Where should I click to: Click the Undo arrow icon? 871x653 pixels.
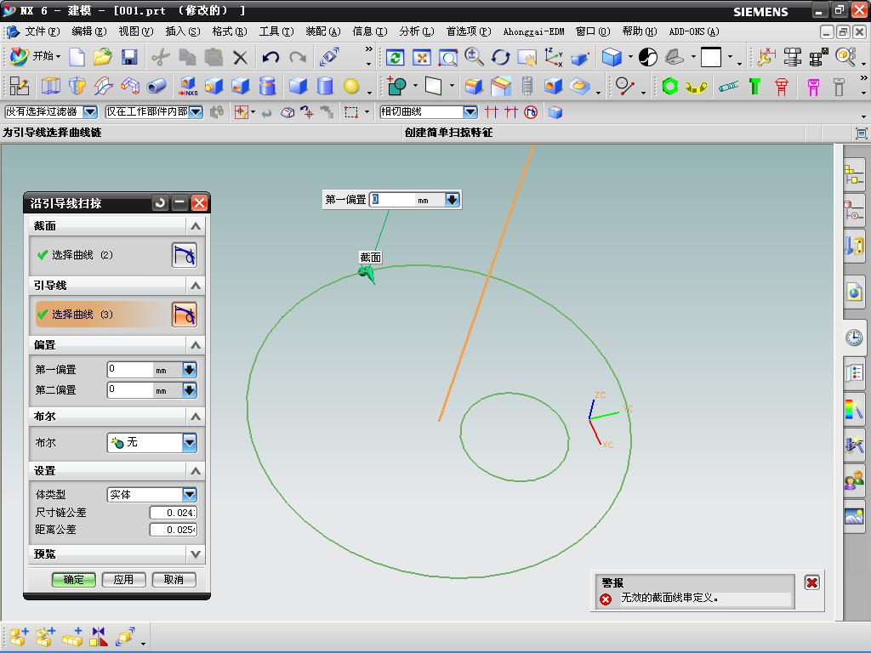point(270,57)
